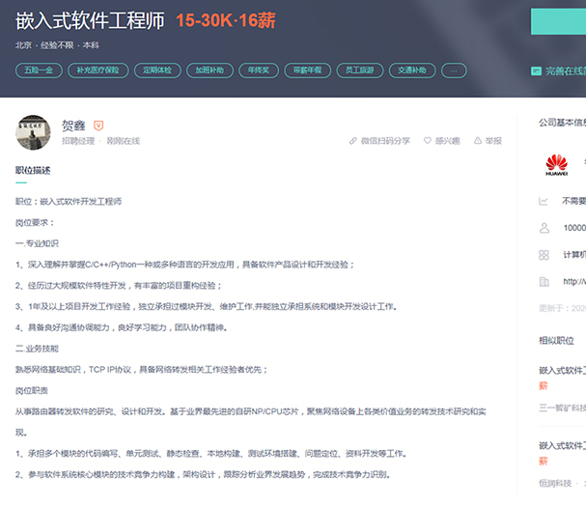The height and width of the screenshot is (506, 586).
Task: Expand more benefits with the ellipsis tag
Action: pyautogui.click(x=454, y=70)
